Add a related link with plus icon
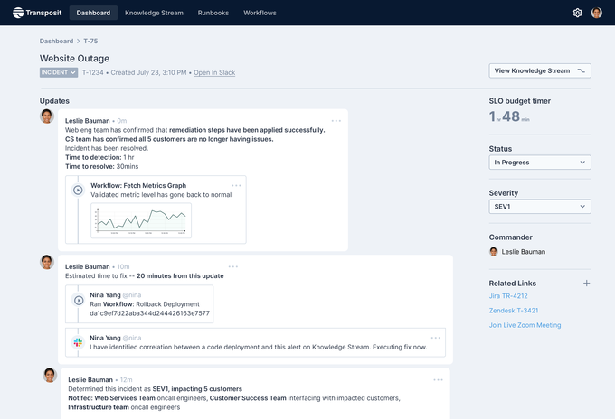 click(x=586, y=284)
